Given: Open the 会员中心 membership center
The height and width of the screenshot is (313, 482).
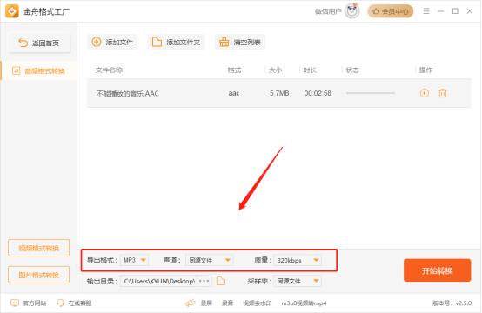Looking at the screenshot, I should (391, 11).
